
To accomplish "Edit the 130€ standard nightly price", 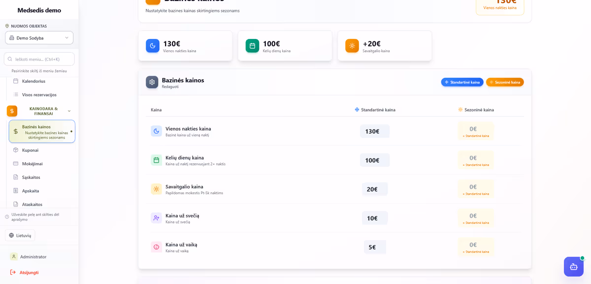I will coord(374,131).
